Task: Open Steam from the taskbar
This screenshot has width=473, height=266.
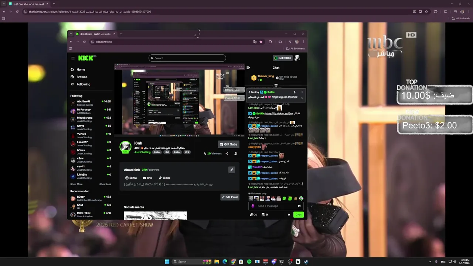Action: pyautogui.click(x=306, y=262)
